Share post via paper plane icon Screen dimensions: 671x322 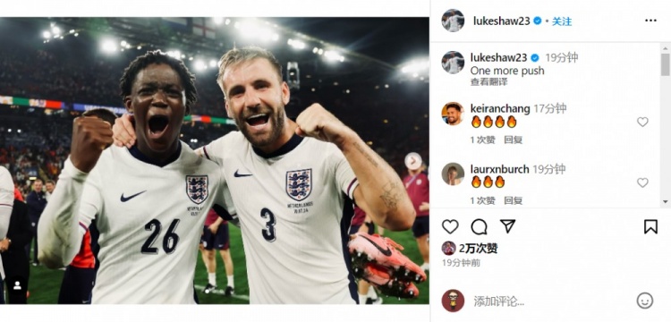(x=507, y=226)
